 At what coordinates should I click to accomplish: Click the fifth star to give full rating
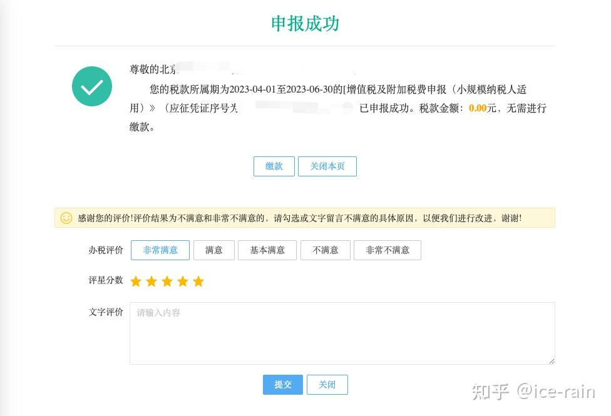(198, 282)
